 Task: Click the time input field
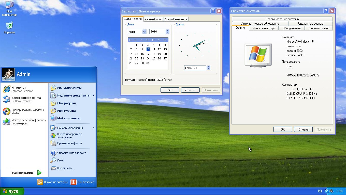(x=195, y=68)
